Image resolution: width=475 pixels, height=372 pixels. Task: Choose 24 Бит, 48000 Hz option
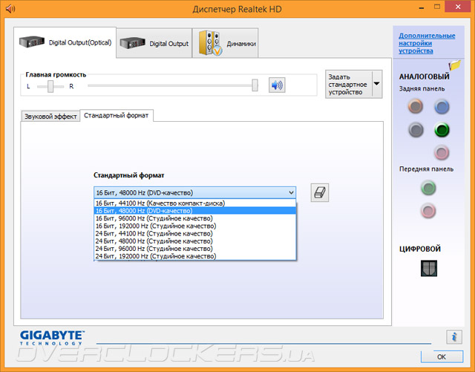click(x=194, y=241)
